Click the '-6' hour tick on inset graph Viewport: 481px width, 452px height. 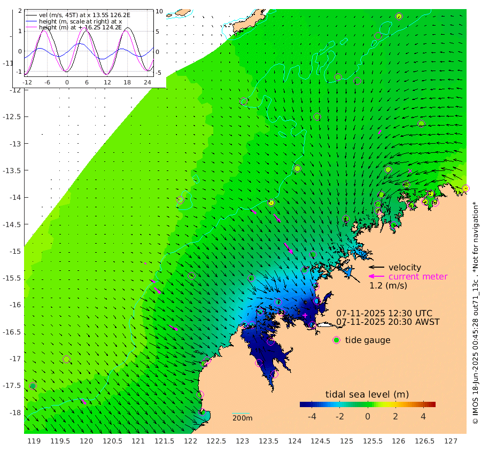point(46,82)
